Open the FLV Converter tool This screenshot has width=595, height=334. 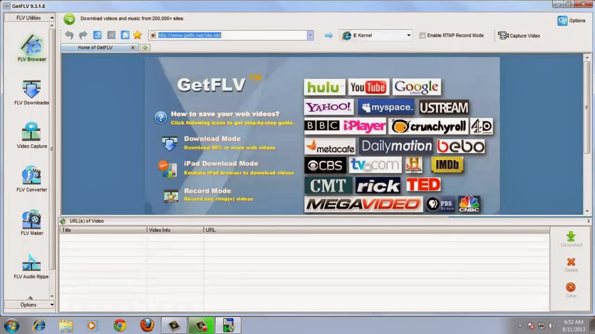tap(32, 179)
